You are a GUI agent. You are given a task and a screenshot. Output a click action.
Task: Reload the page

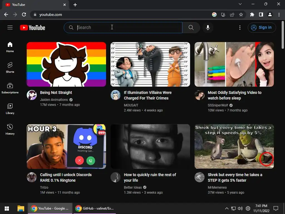tap(24, 14)
